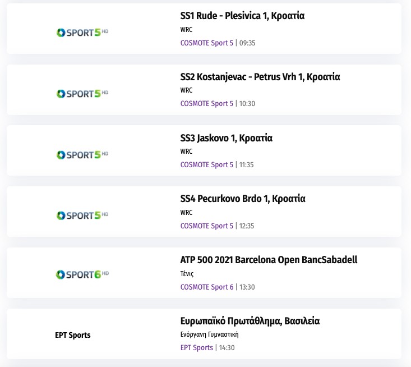Click the Sport 5 HD logo beside SS1 Rude
Viewport: 411px width, 367px height.
[x=82, y=33]
